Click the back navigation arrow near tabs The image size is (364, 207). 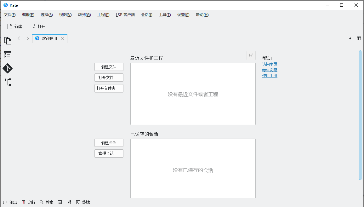19,38
